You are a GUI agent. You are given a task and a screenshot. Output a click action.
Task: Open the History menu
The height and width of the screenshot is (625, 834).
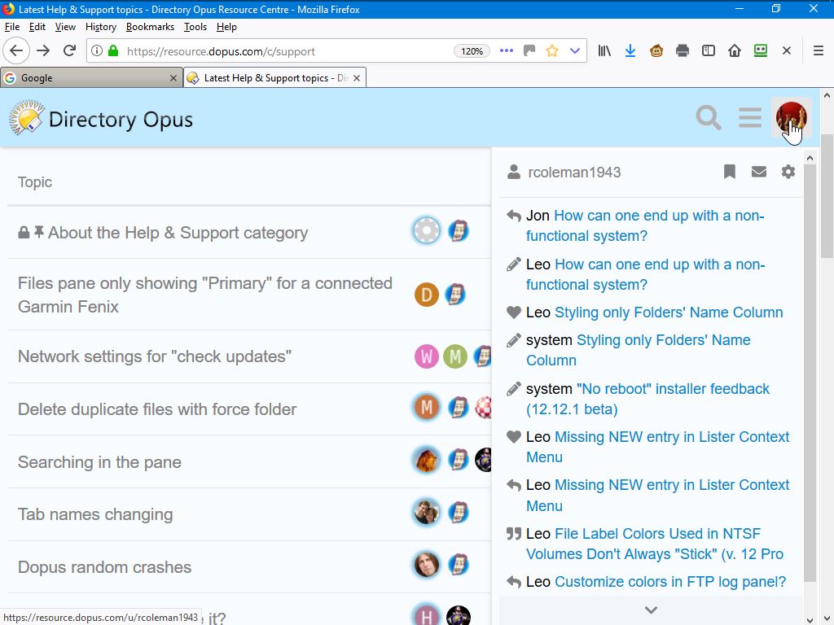tap(101, 27)
